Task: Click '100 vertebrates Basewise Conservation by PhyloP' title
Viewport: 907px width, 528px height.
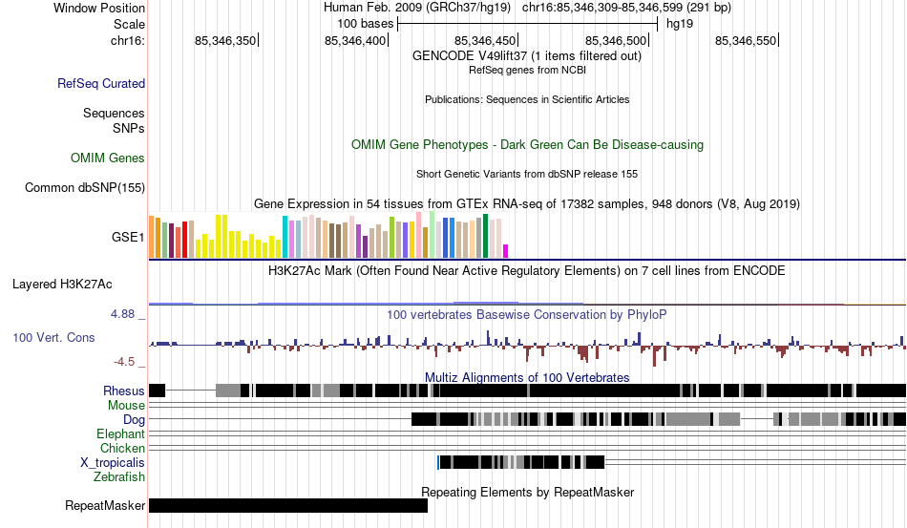Action: [527, 314]
